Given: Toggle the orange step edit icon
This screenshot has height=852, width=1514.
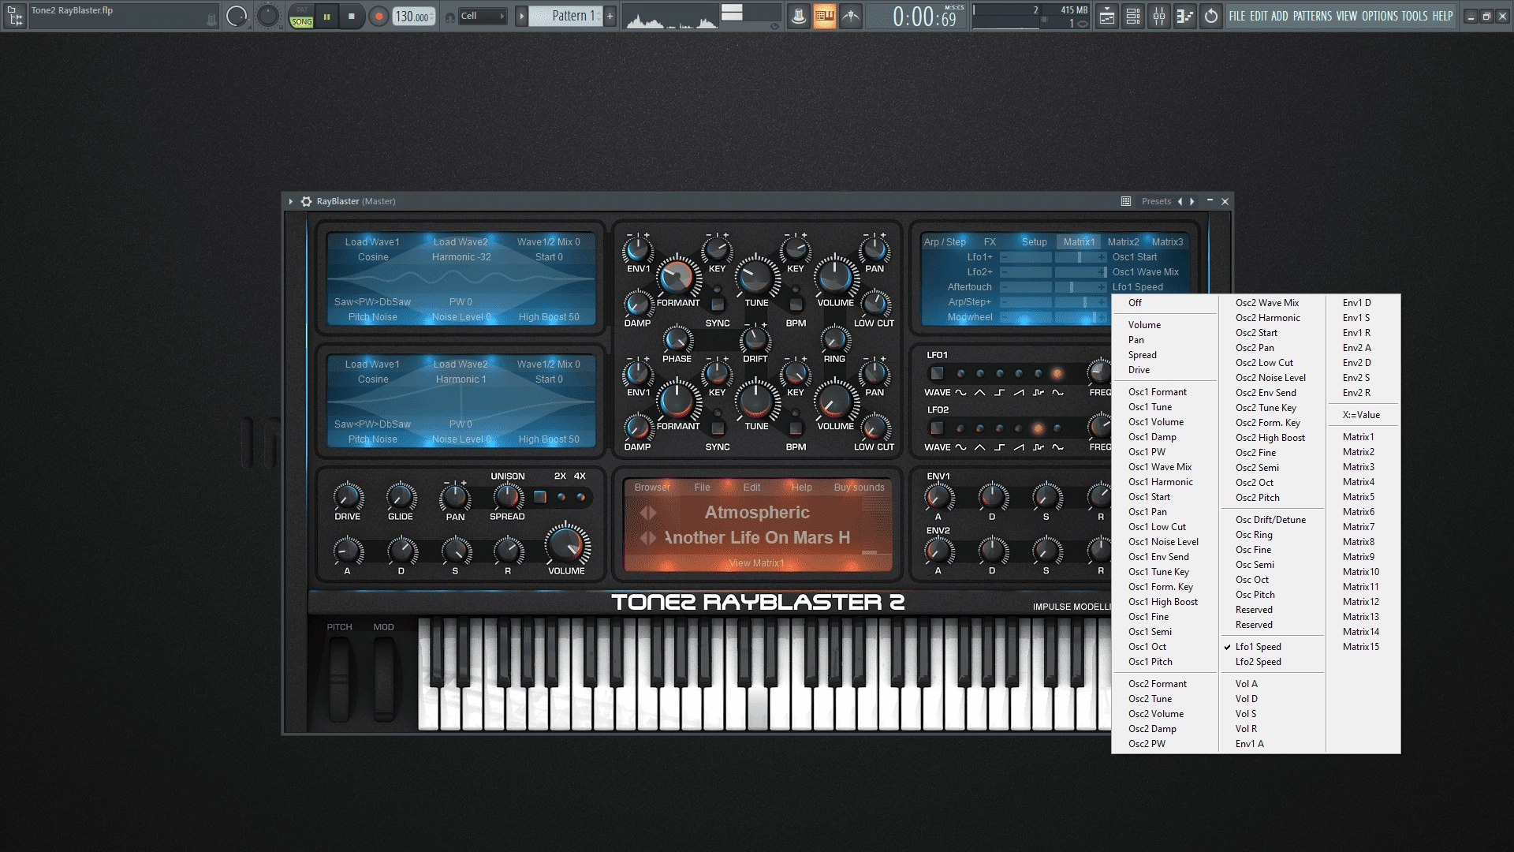Looking at the screenshot, I should pos(825,16).
